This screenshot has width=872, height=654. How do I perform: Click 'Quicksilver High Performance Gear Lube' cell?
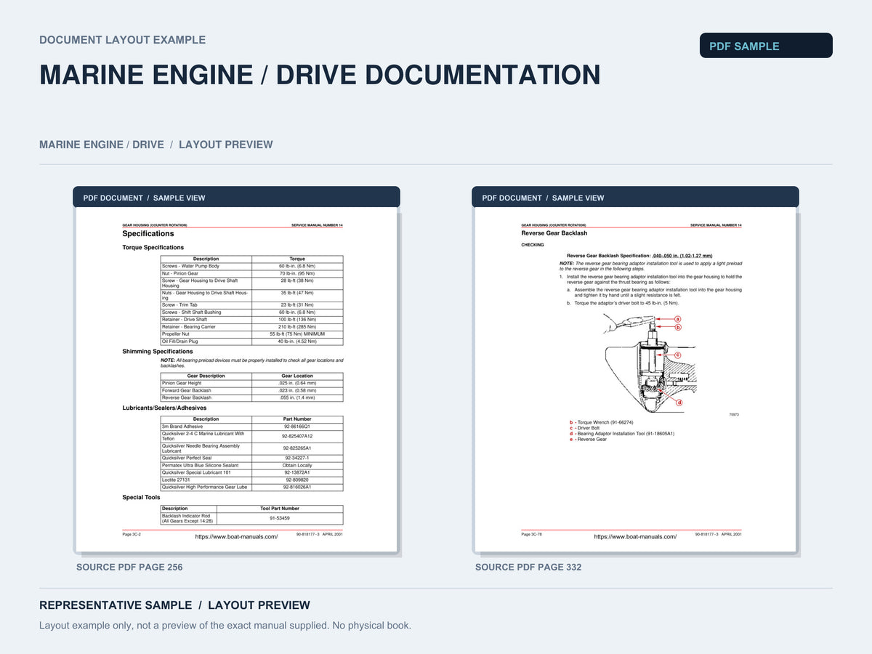click(206, 487)
